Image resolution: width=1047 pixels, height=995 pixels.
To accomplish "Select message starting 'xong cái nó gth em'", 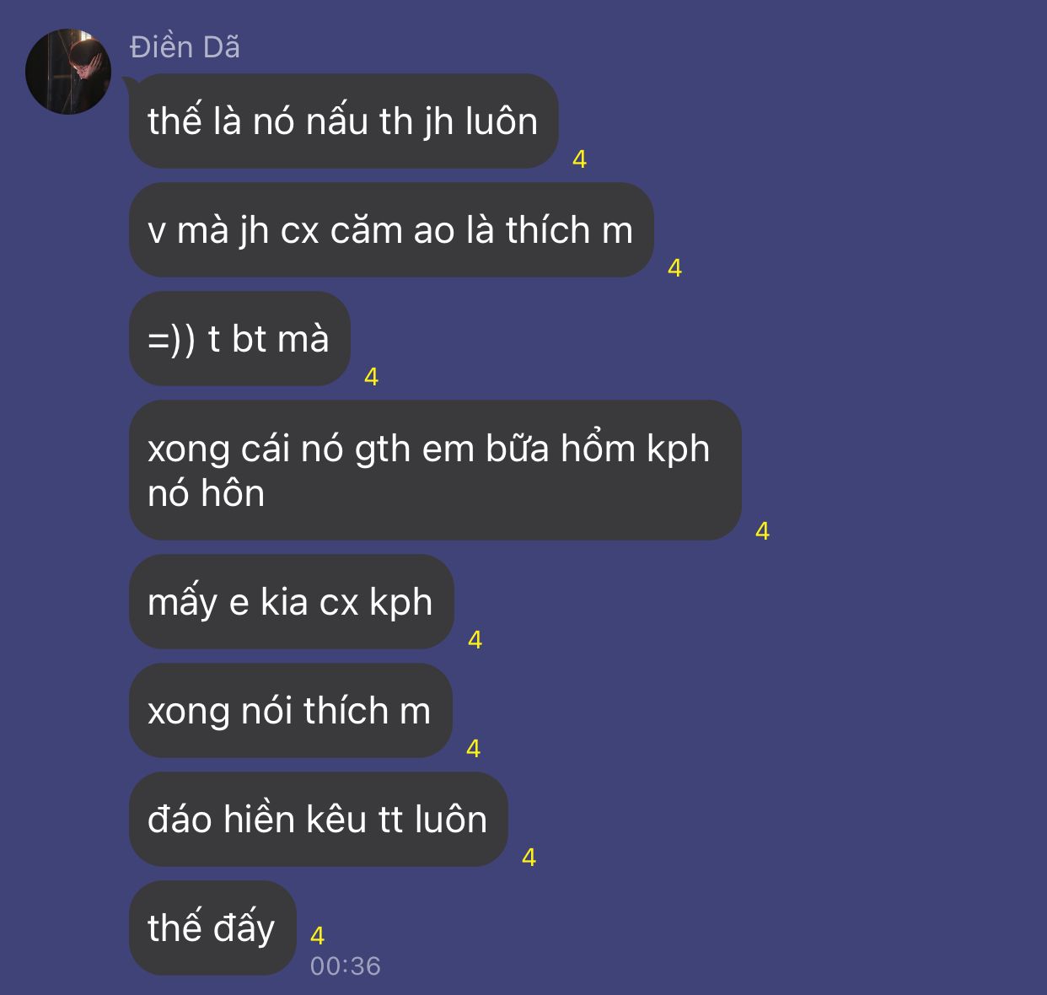I will click(435, 470).
